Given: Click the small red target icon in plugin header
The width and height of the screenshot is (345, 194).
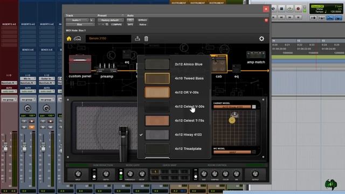Looking at the screenshot, I should [266, 20].
